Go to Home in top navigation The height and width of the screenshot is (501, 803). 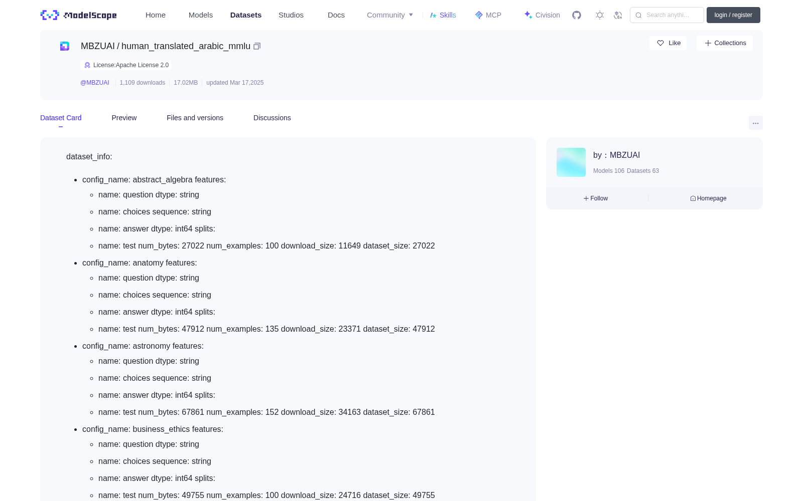click(x=156, y=15)
